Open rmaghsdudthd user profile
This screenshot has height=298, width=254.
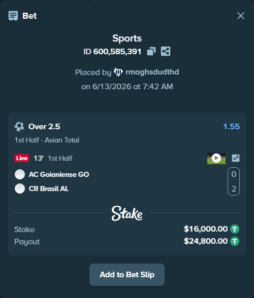tap(152, 72)
